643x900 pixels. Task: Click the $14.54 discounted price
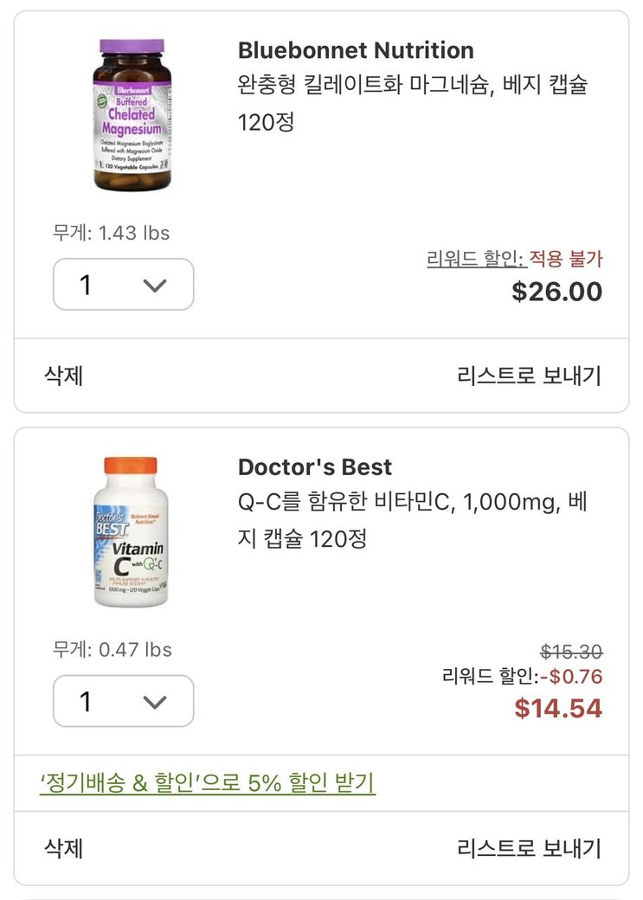(558, 708)
